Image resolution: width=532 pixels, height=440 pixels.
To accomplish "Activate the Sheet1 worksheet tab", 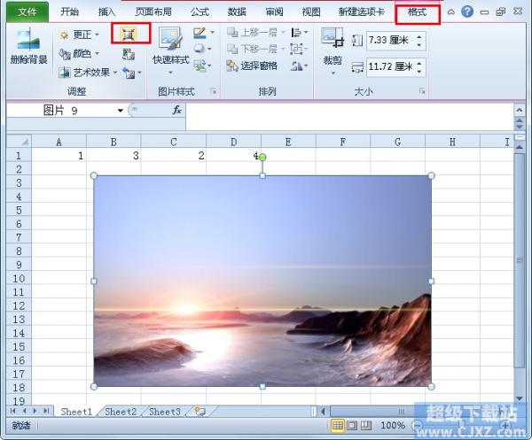I will pyautogui.click(x=76, y=412).
